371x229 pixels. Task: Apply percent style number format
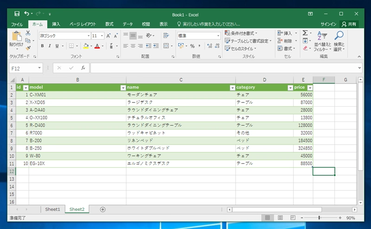point(192,46)
